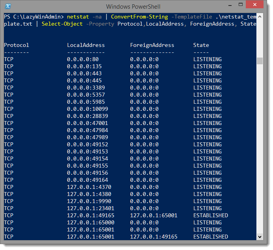The width and height of the screenshot is (273, 250).
Task: Click local address 127.0.0.1:4380
Action: (89, 194)
